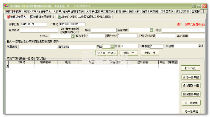Click the 订单金额 input field

pos(186,46)
